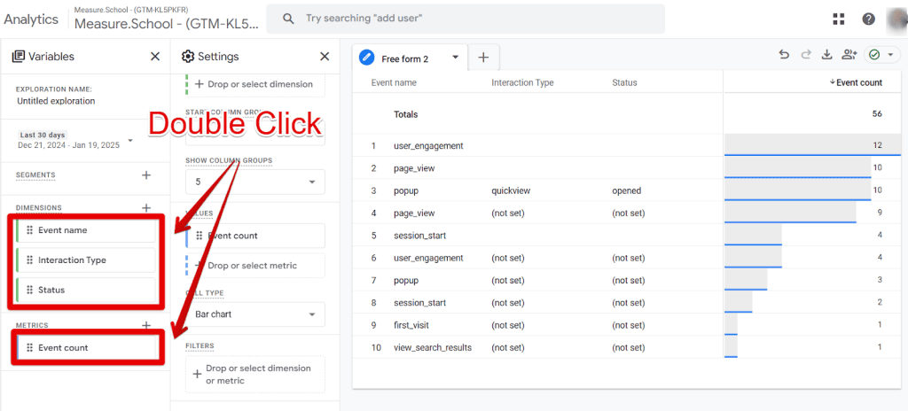Image resolution: width=908 pixels, height=411 pixels.
Task: Click 'Drop or select dimension' slot
Action: click(x=255, y=84)
